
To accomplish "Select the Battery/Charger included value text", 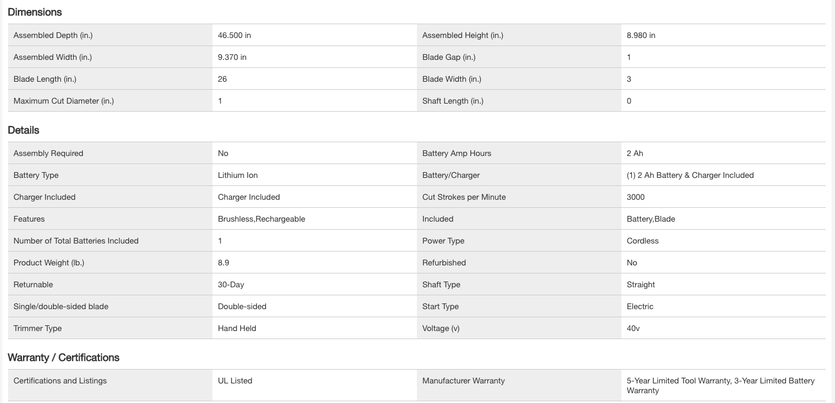I will (690, 175).
